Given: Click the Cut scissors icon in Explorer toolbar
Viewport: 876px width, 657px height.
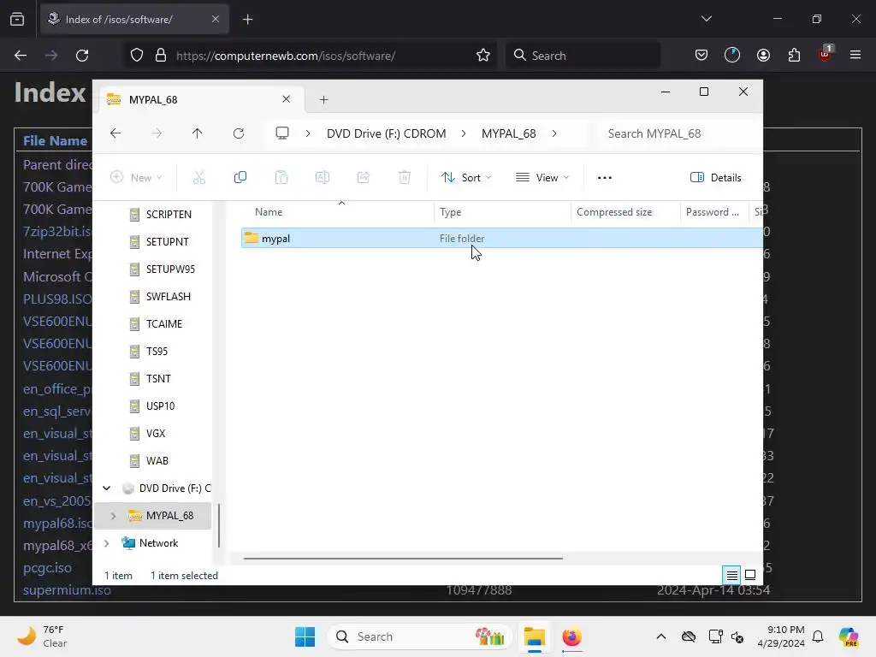Looking at the screenshot, I should click(x=198, y=178).
